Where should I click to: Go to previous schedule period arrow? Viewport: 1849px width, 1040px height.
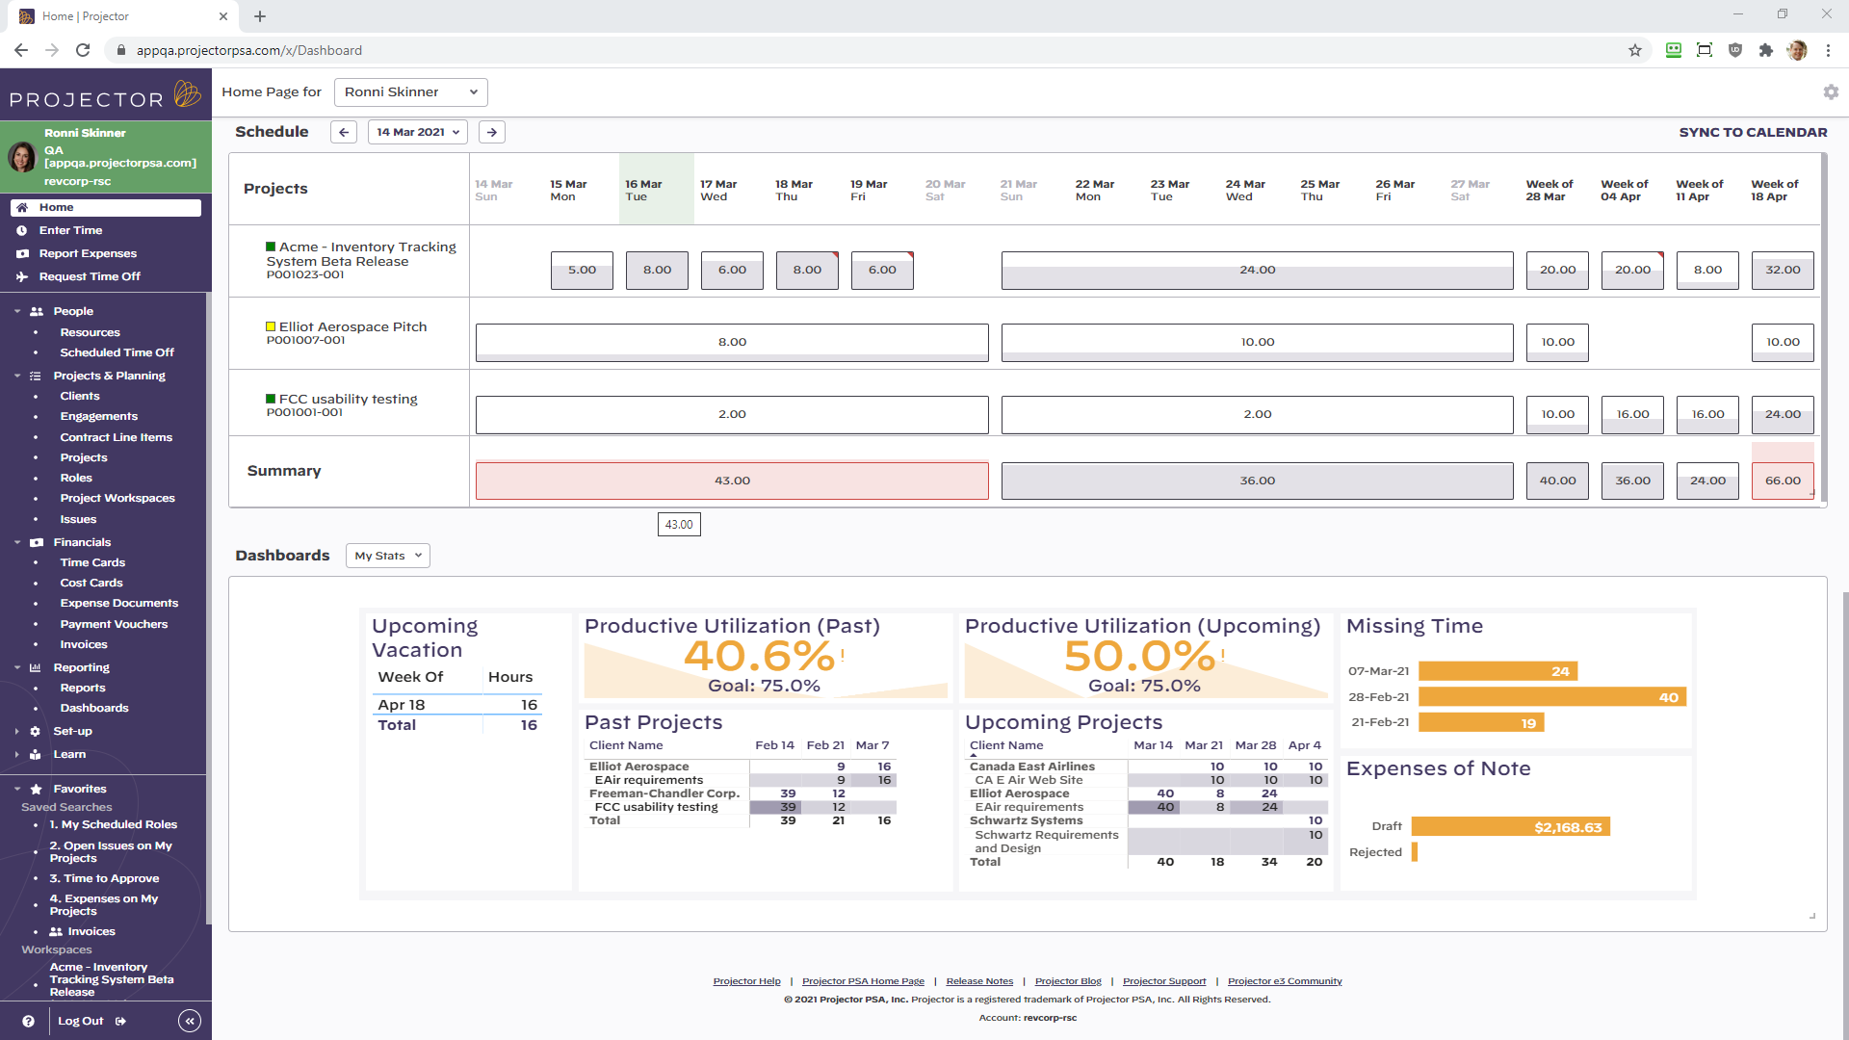344,132
